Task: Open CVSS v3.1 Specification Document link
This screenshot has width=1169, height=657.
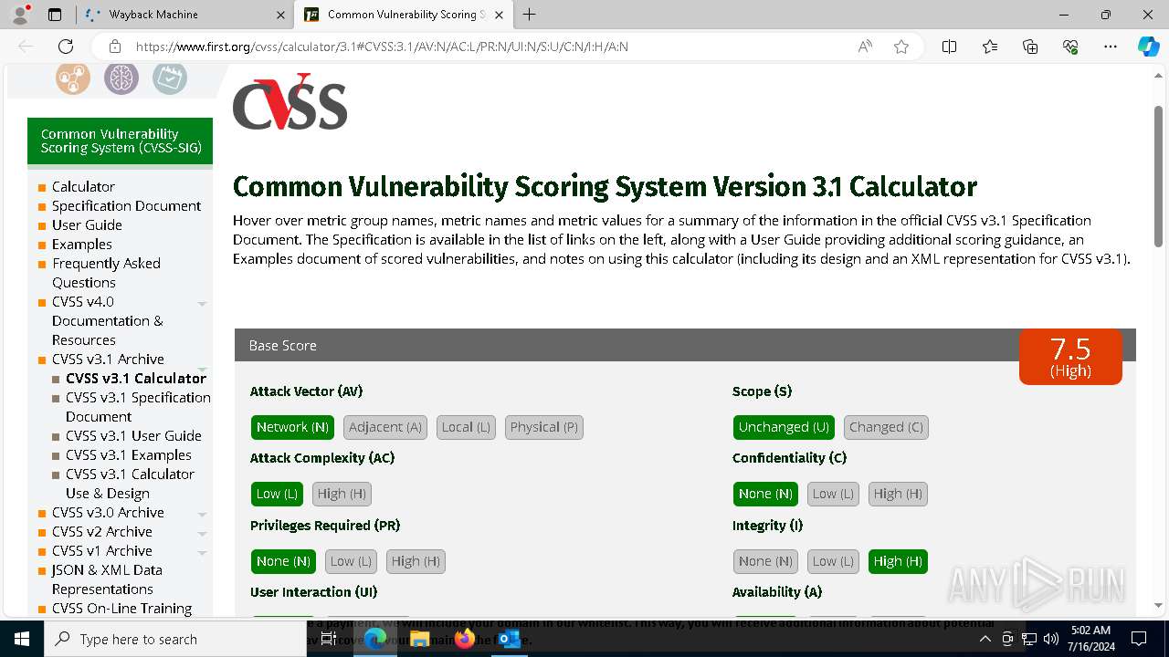Action: [138, 407]
